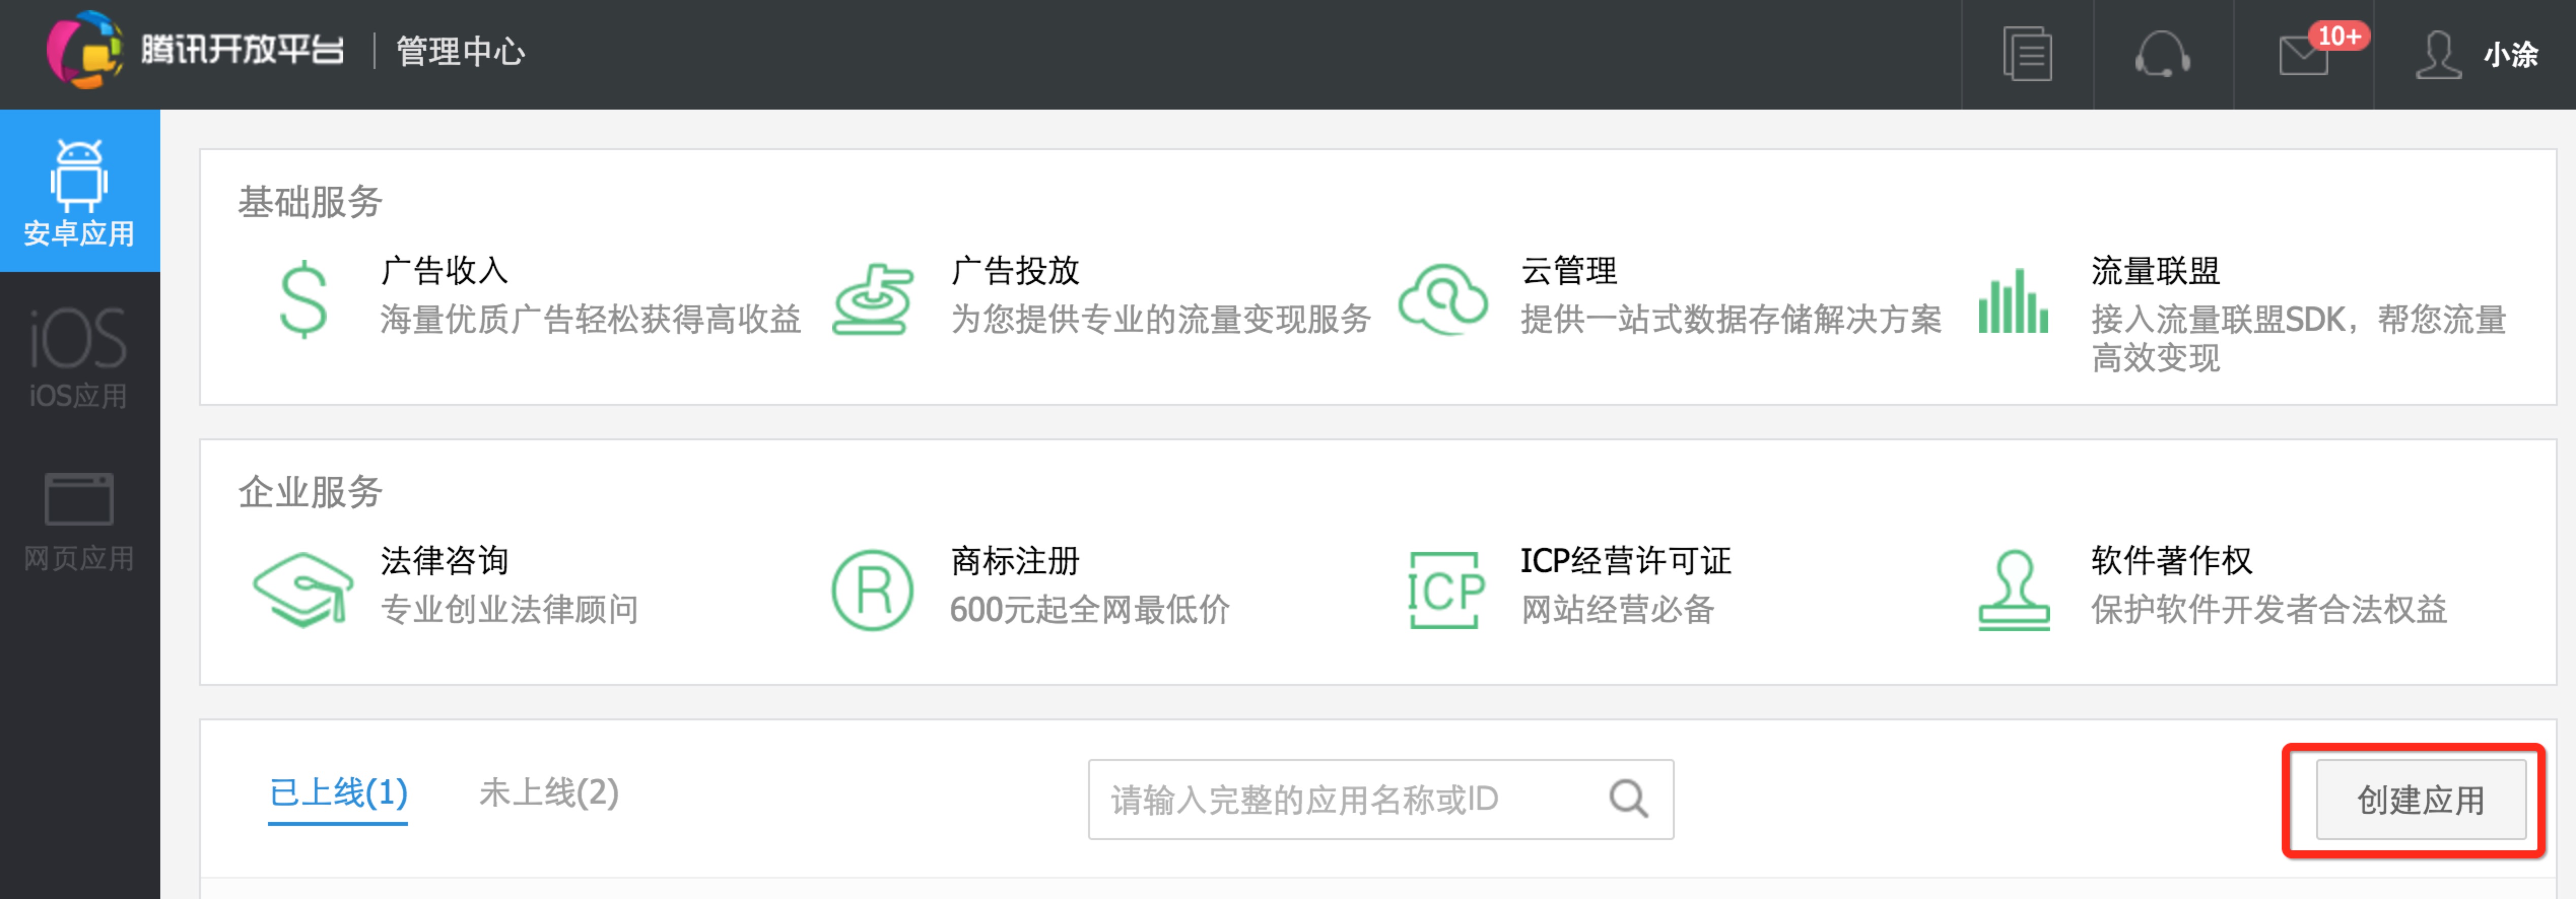Click the customer support headset icon
The height and width of the screenshot is (899, 2576).
coord(2162,54)
